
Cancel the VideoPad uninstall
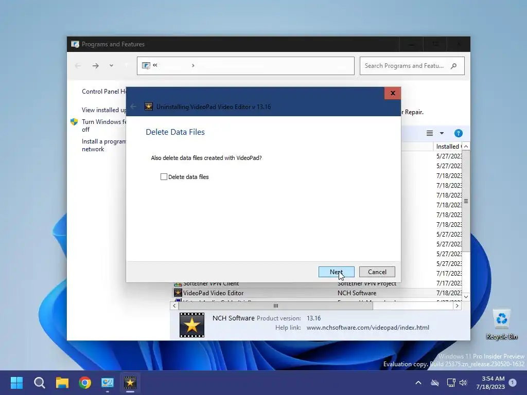point(377,272)
